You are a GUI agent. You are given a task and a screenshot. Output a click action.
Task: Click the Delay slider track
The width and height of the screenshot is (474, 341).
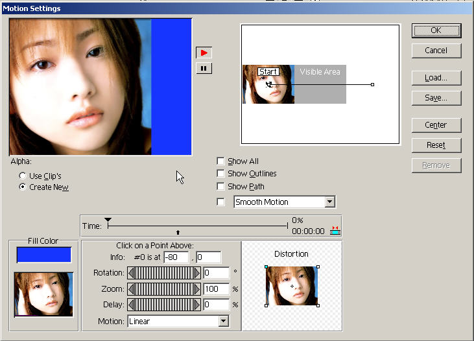point(164,305)
